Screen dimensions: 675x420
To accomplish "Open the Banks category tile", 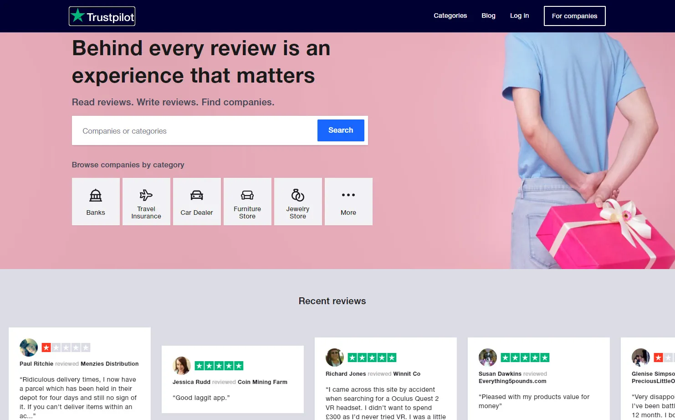I will click(96, 202).
